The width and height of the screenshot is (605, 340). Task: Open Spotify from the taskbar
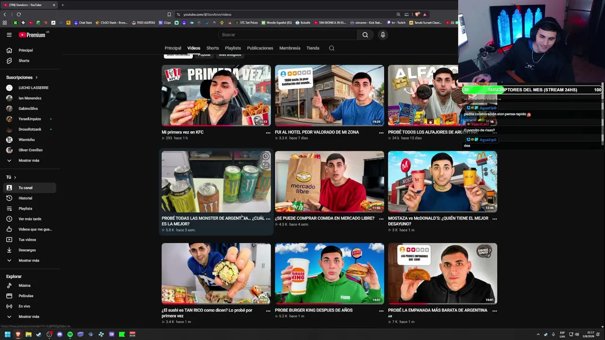(70, 334)
